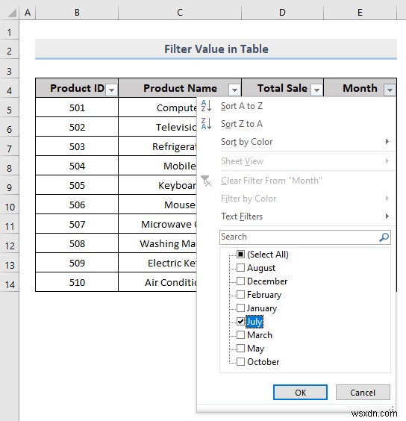Confirm the filter with OK
The height and width of the screenshot is (421, 406).
300,393
